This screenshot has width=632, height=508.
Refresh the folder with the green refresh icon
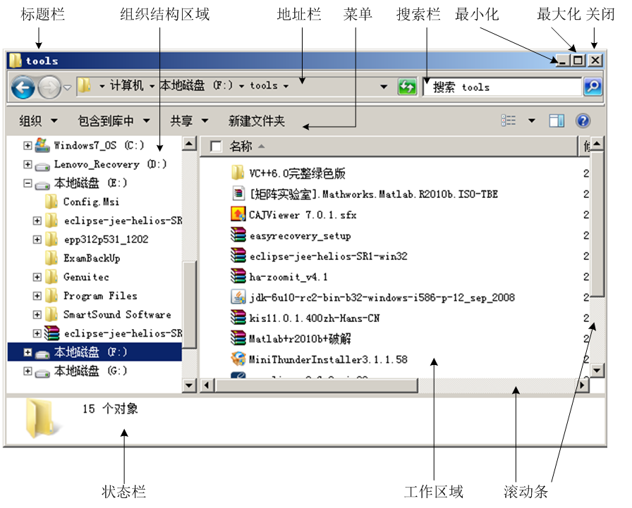(408, 87)
